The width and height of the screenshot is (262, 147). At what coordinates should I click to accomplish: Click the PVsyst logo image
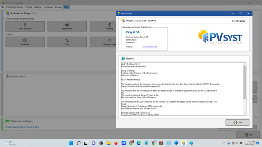coord(220,37)
